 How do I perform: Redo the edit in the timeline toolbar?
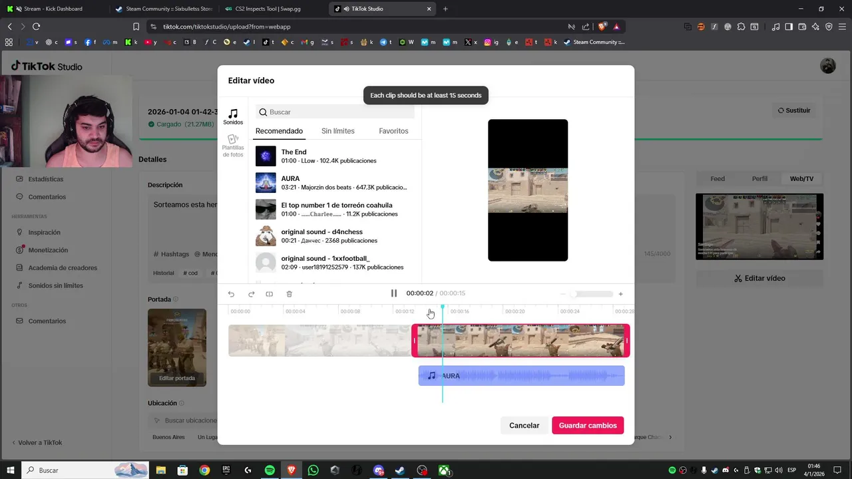(251, 294)
